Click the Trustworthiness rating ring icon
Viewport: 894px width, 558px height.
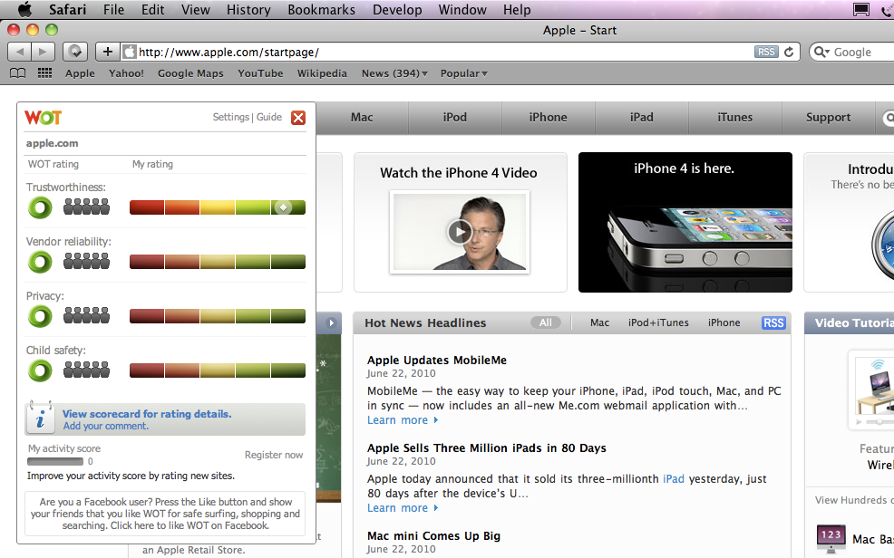40,207
